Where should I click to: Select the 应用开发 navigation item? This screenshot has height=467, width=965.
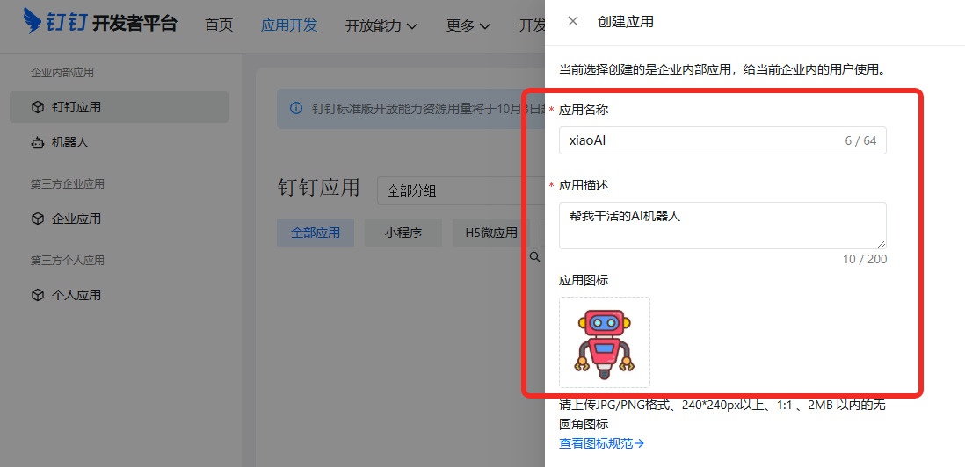[289, 25]
